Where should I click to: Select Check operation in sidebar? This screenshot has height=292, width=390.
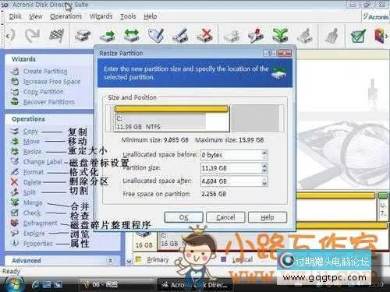click(32, 213)
